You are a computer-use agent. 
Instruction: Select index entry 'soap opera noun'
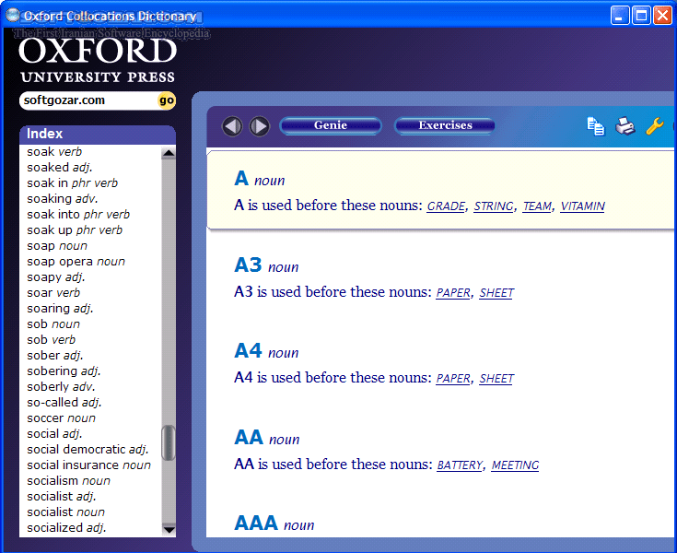(x=76, y=262)
